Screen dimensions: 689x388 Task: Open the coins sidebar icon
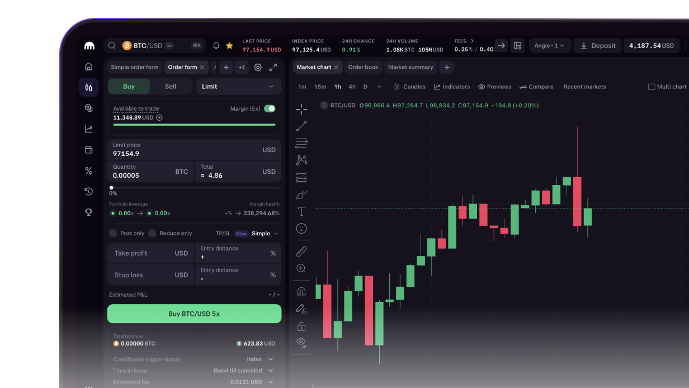[88, 108]
